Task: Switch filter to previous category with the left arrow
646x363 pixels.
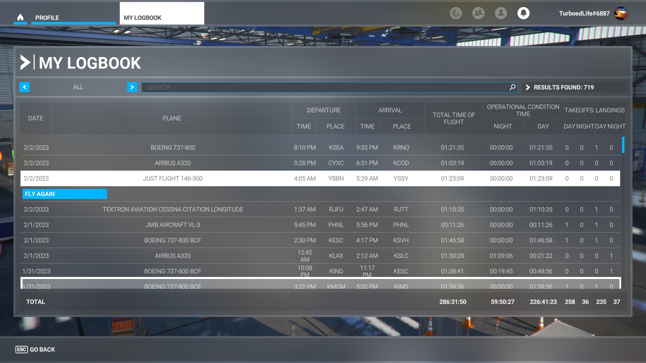Action: (25, 87)
